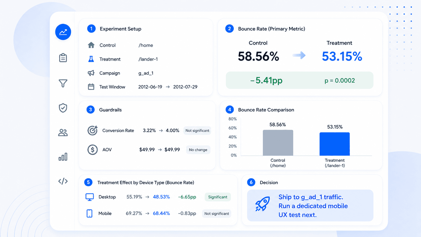Click the Treatment Effect by Device Type heading
Viewport: 421px width, 237px height.
146,183
